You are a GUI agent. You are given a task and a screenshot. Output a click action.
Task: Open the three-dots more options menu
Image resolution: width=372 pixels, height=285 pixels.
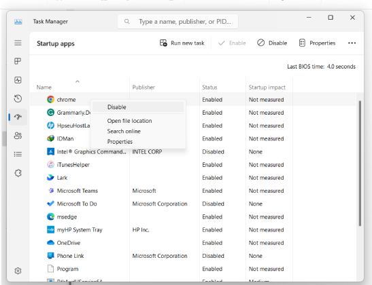[352, 43]
